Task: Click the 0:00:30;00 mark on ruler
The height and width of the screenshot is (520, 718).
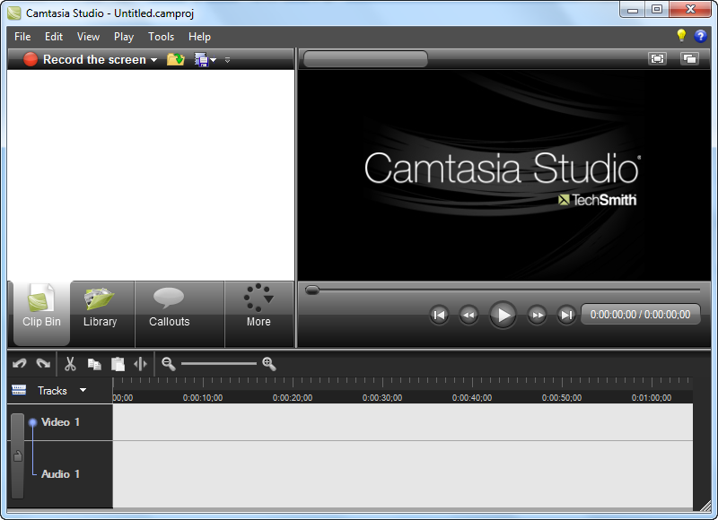Action: coord(382,398)
